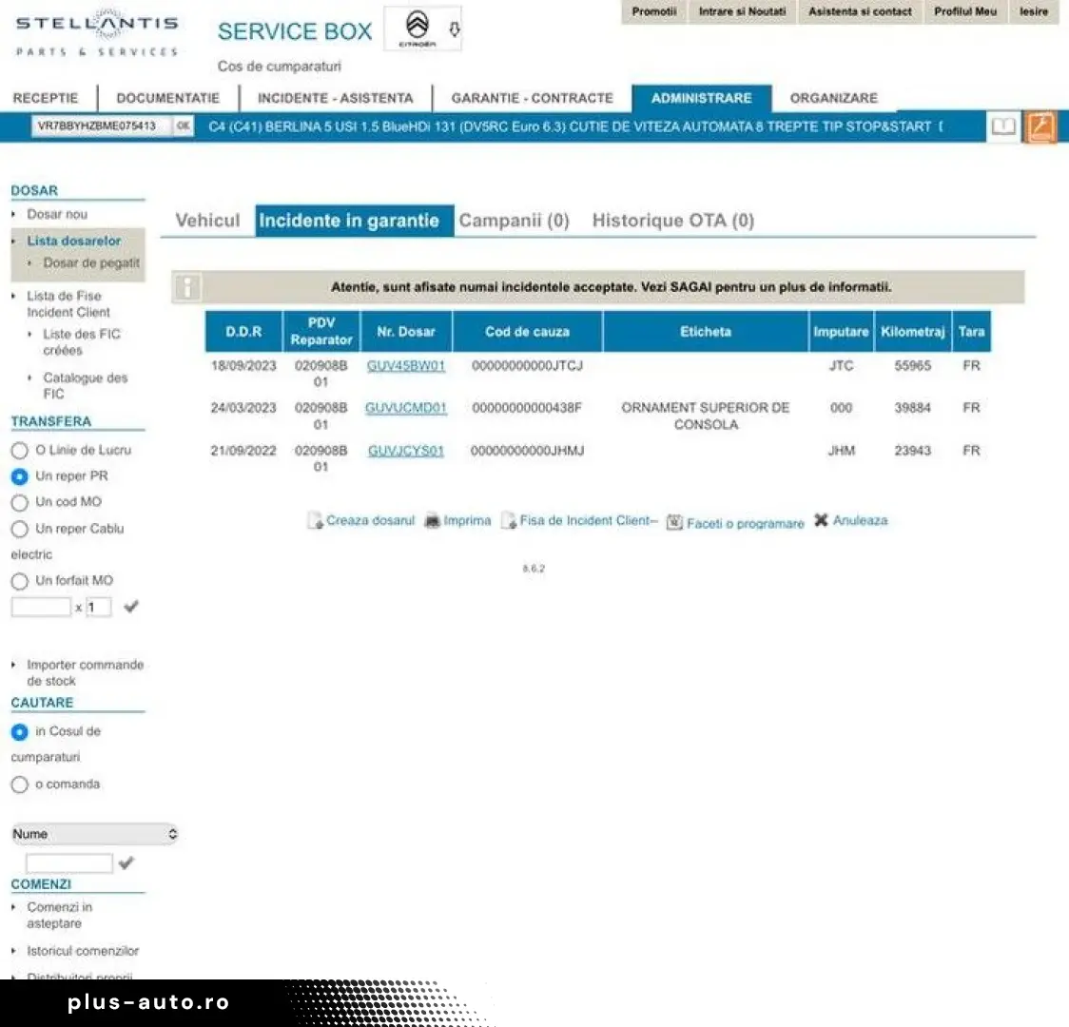Select O Linie de Lucru radio button
Screen dimensions: 1069x1027
click(x=20, y=451)
